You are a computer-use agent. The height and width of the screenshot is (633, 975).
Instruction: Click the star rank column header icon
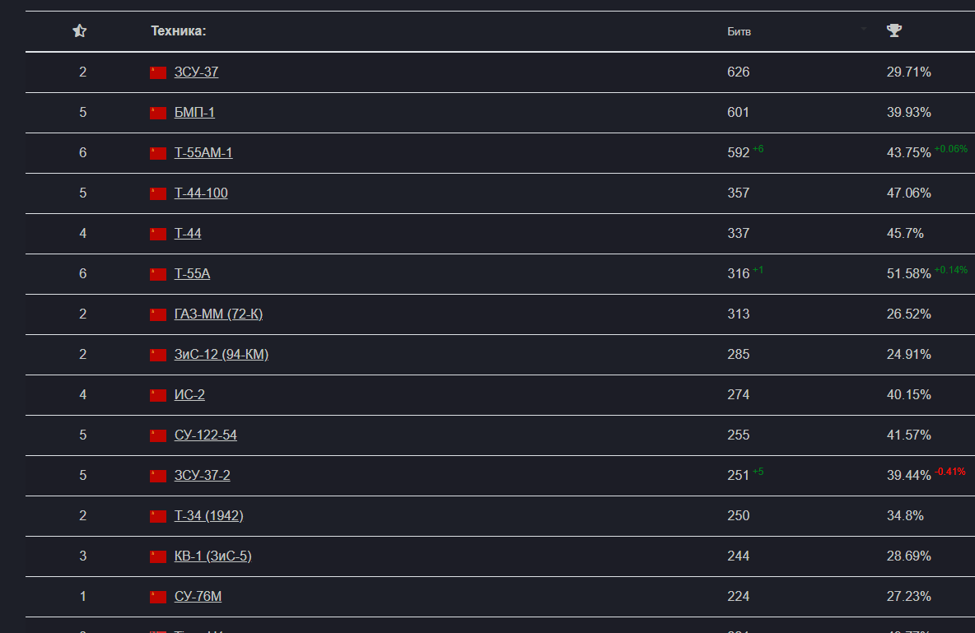coord(80,31)
